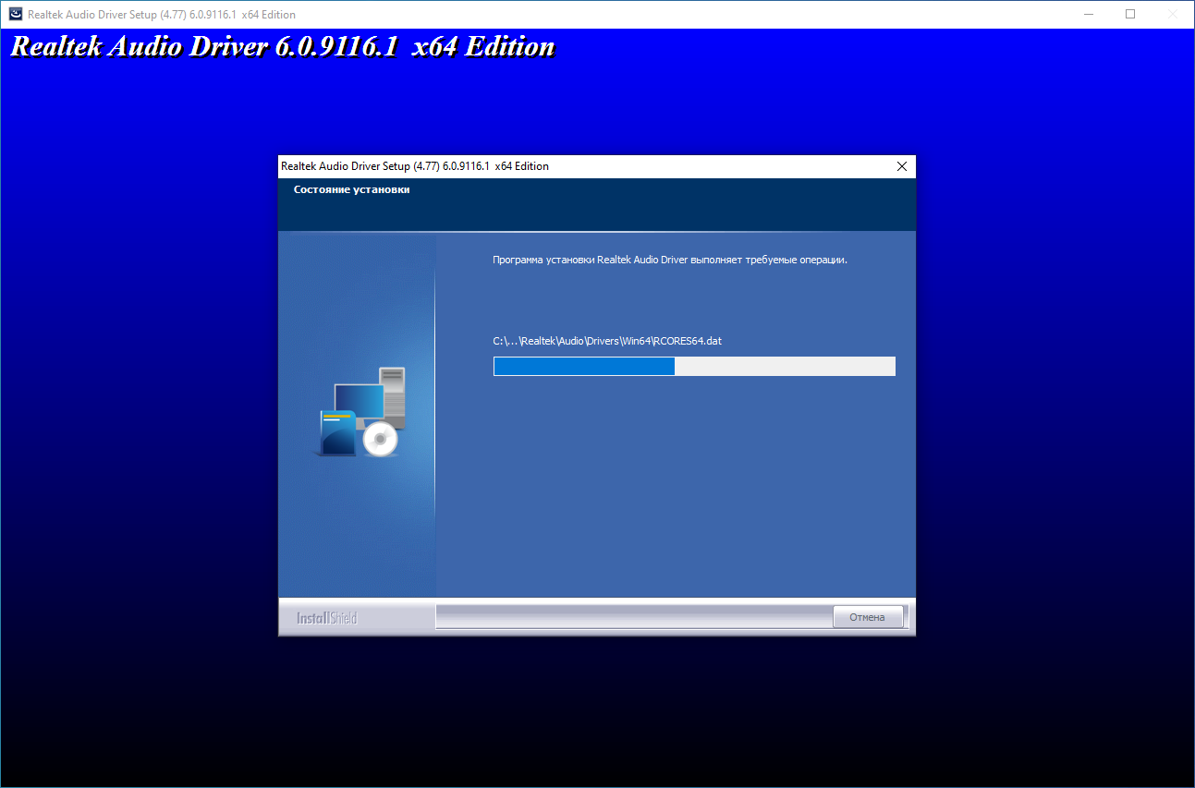The width and height of the screenshot is (1195, 788).
Task: Click the outer window title text
Action: [162, 15]
